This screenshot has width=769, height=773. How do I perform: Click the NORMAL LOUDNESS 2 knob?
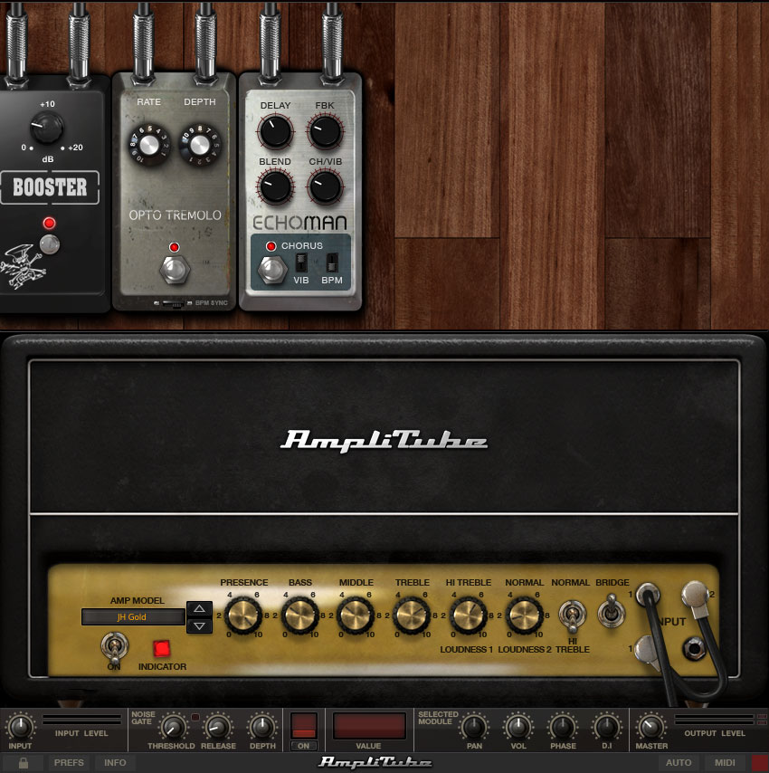524,615
